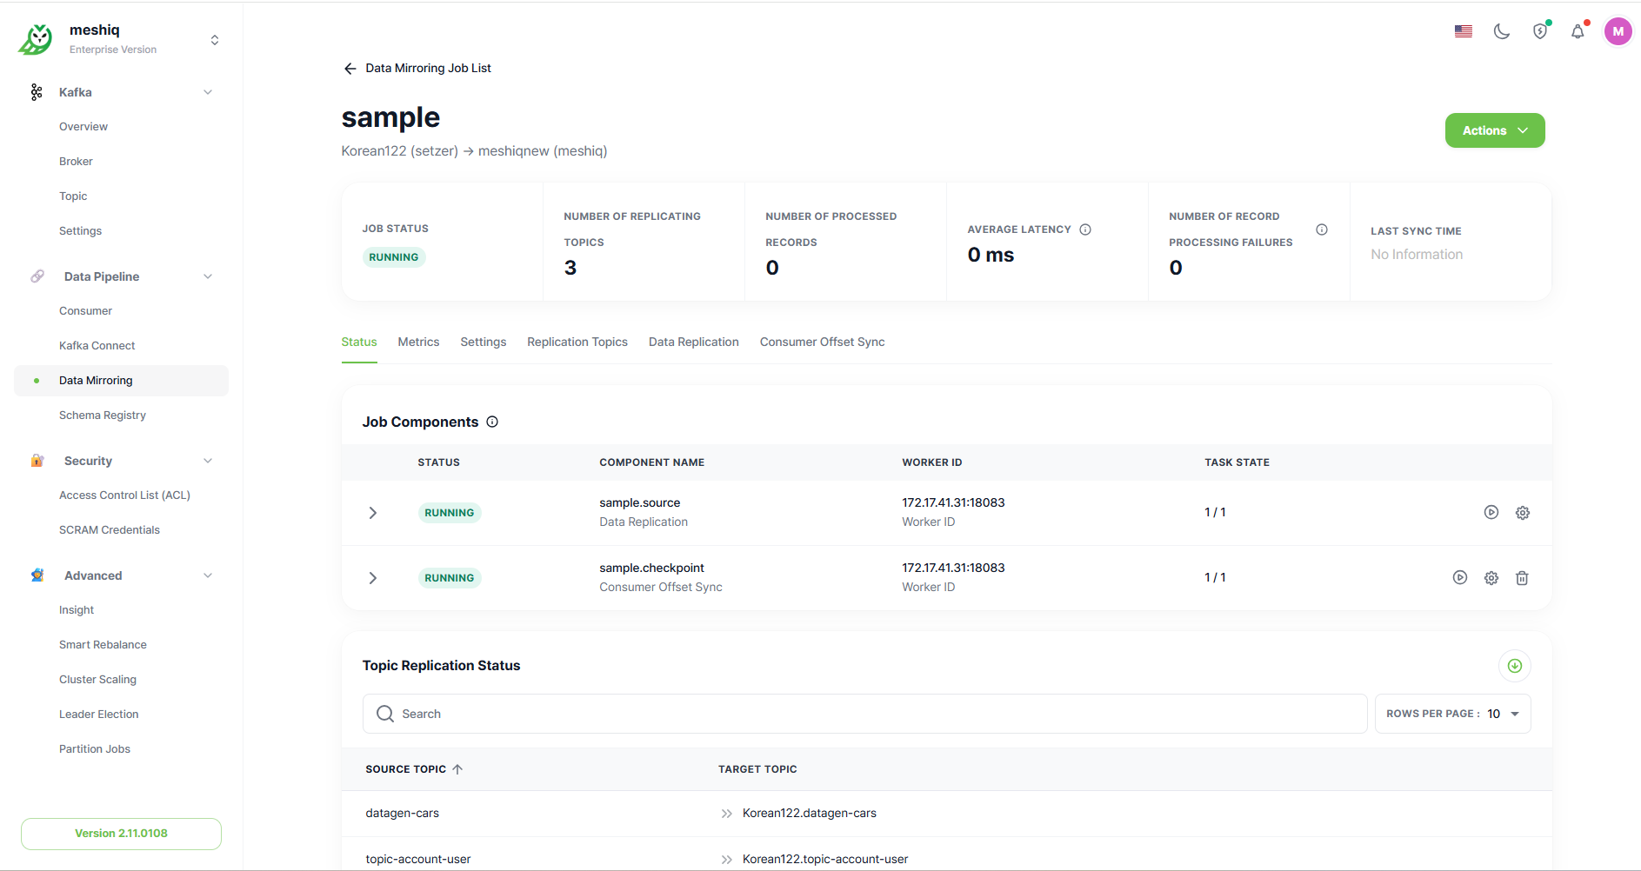Go back to Data Mirroring Job List
Screen dimensions: 1641x871
pyautogui.click(x=417, y=68)
